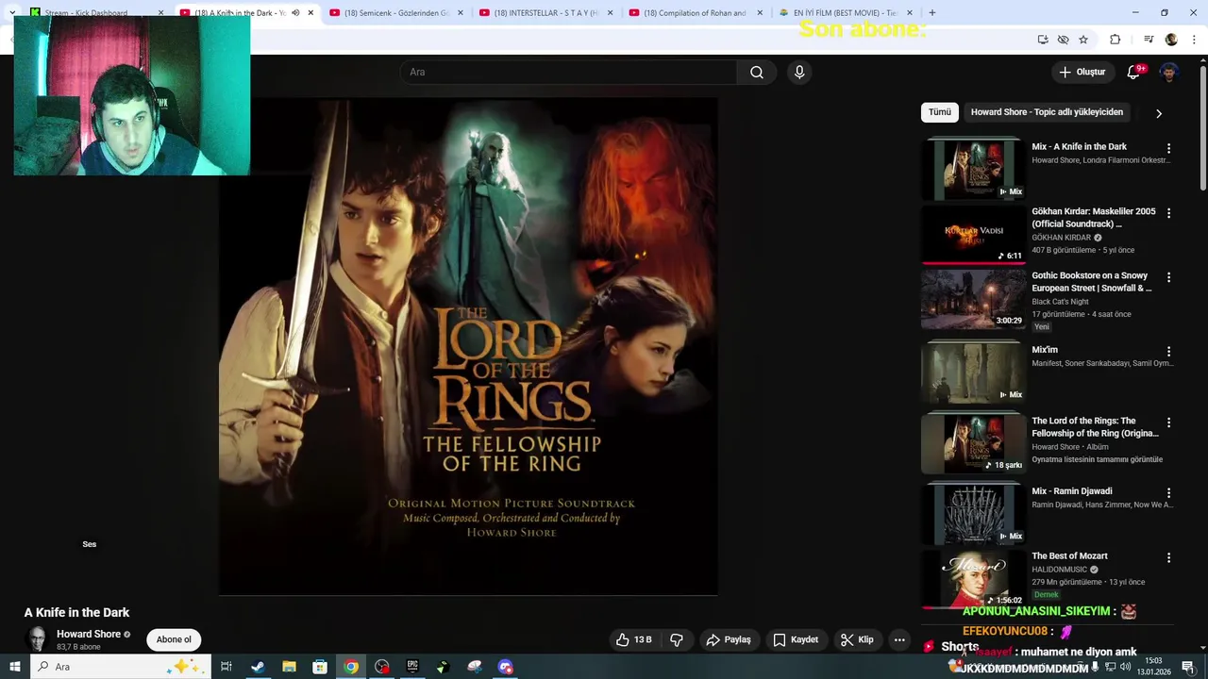
Task: Open options for Mix - A Knife in the Dark
Action: click(1168, 149)
